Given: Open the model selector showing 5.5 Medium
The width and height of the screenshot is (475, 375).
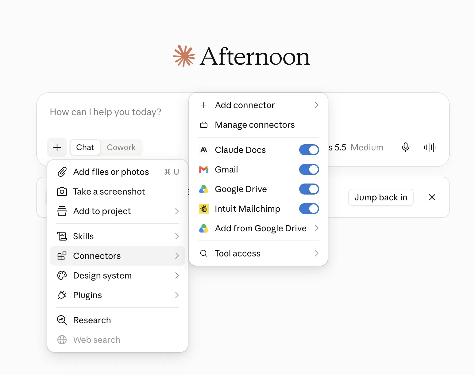Looking at the screenshot, I should click(x=356, y=147).
